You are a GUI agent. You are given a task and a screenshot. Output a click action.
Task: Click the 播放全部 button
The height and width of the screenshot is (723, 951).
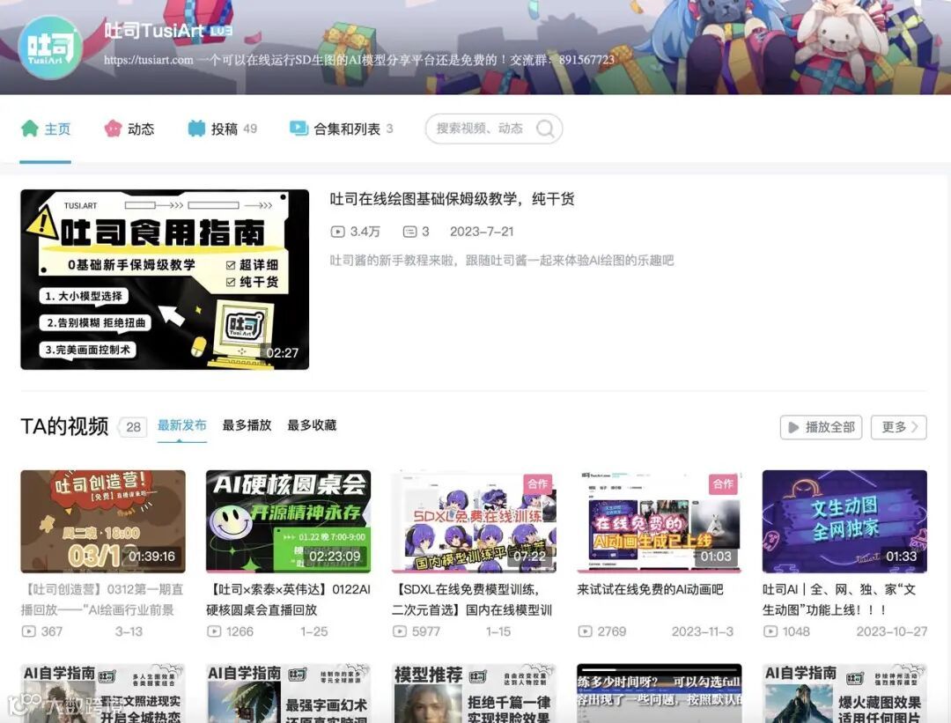tap(821, 428)
